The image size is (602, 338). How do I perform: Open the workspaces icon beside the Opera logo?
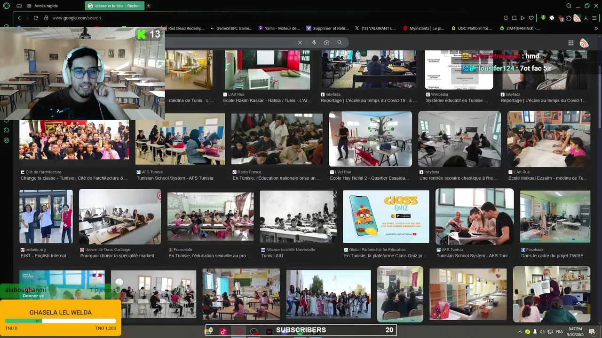pos(19,6)
